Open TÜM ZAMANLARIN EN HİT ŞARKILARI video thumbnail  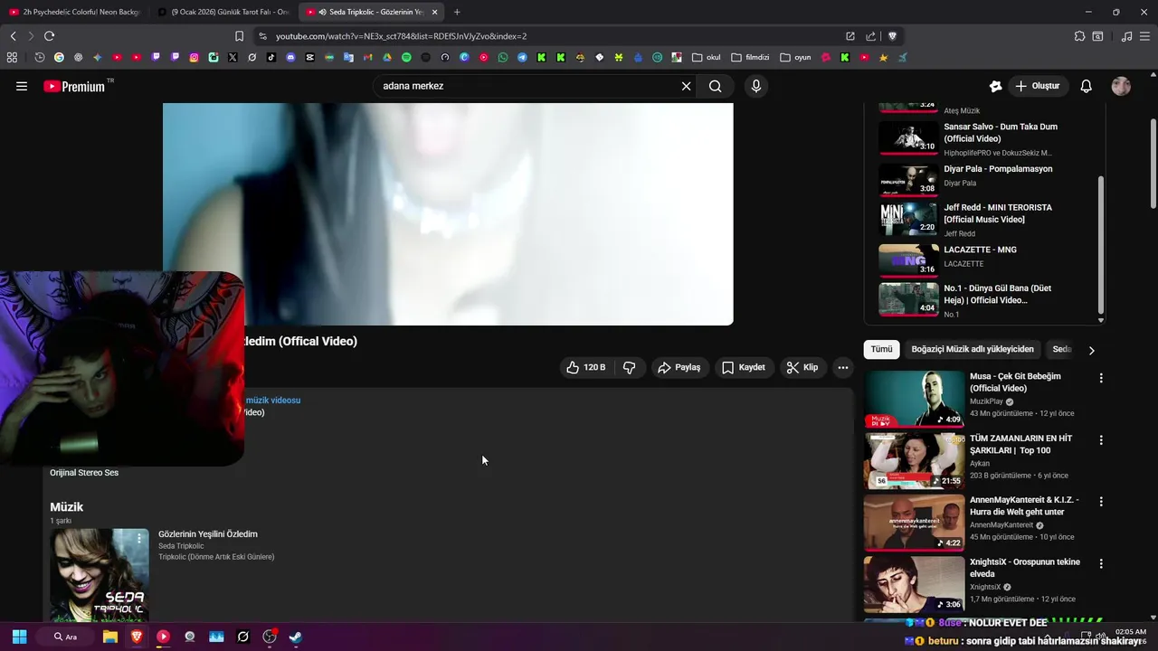914,460
